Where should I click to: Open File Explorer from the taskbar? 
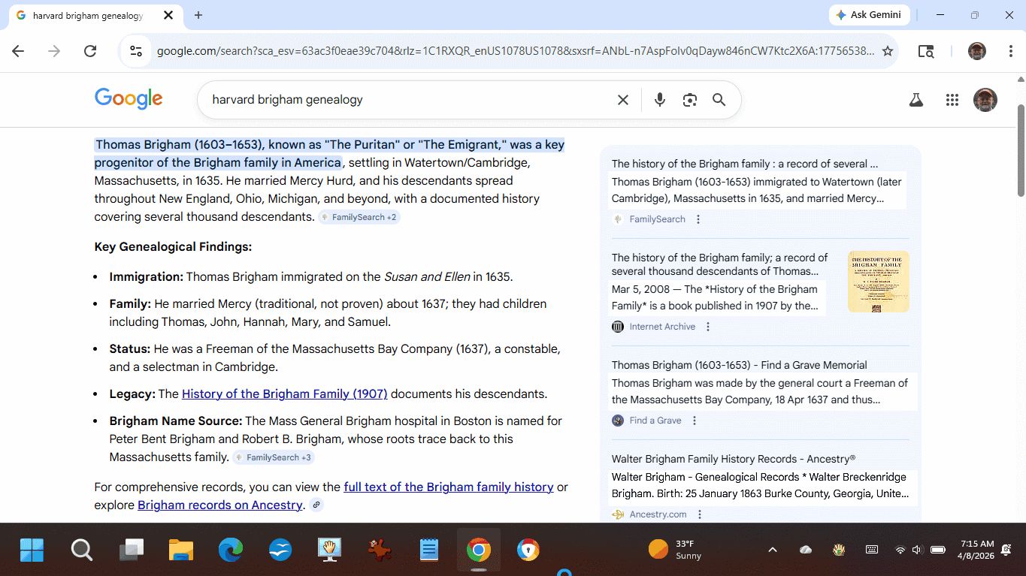[x=181, y=550]
